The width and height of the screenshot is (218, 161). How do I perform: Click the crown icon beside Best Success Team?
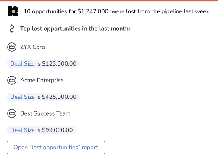(12, 113)
